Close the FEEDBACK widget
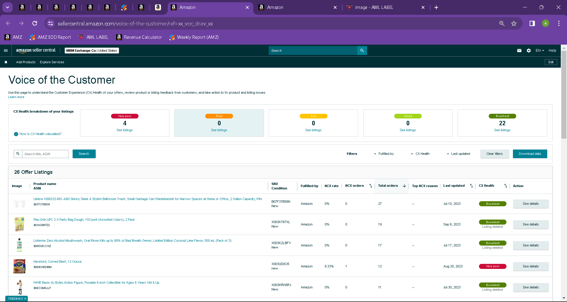The width and height of the screenshot is (567, 302). click(x=25, y=299)
